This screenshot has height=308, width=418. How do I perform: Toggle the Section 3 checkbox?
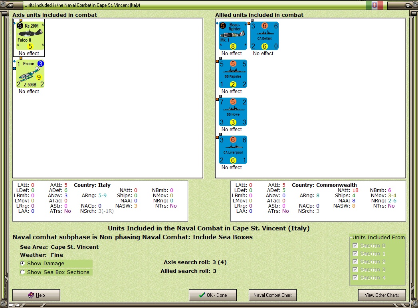coord(355,270)
